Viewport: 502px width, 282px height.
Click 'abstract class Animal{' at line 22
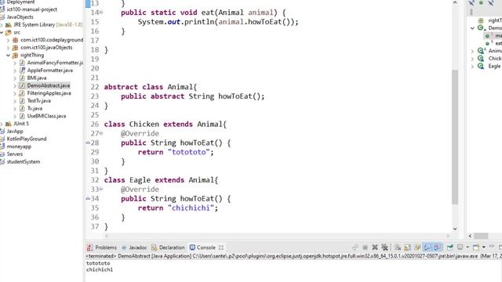(x=151, y=87)
